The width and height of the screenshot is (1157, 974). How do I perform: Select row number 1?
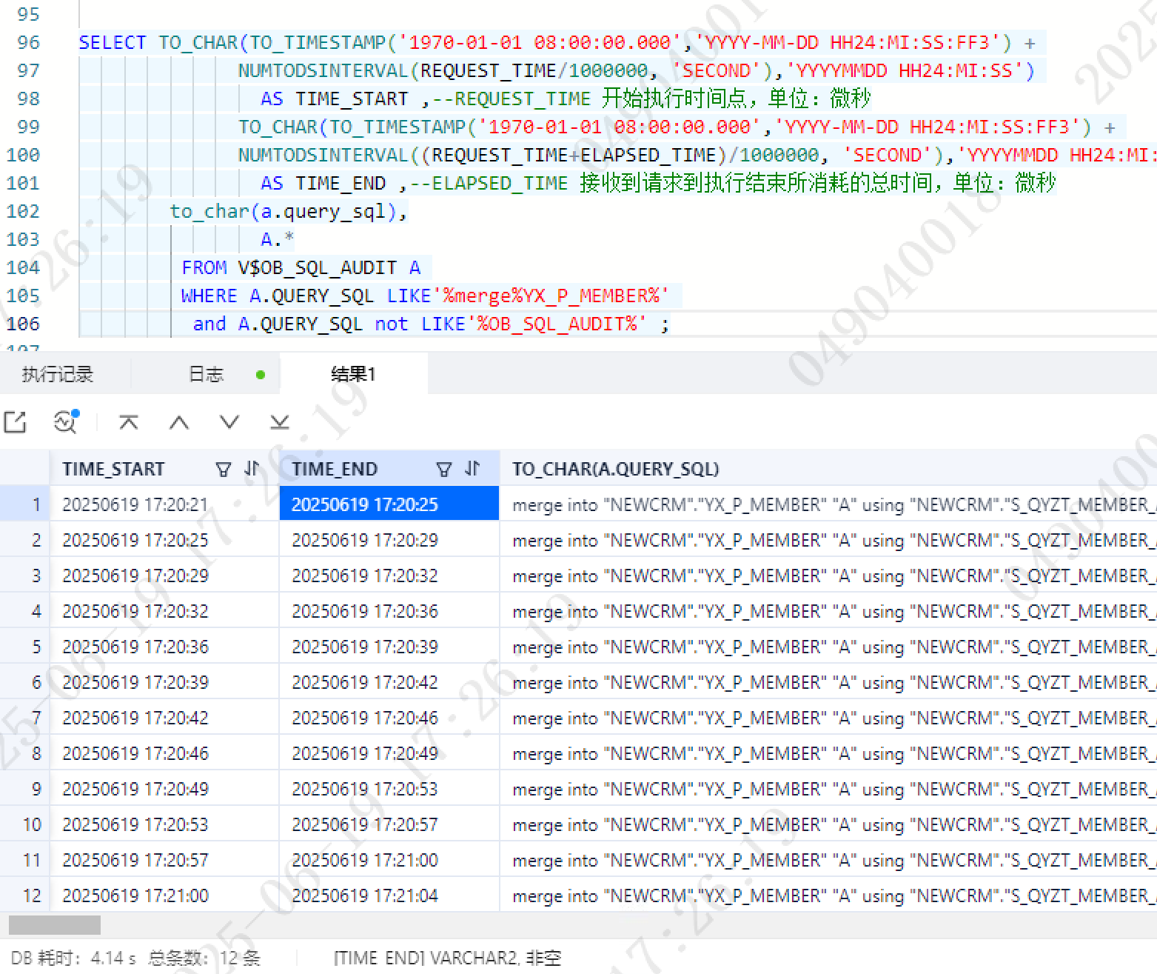[x=25, y=504]
